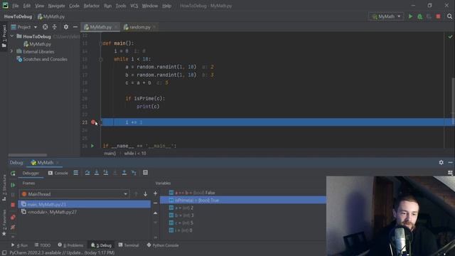
Task: Switch to the Console tab in Debug panel
Action: pos(58,173)
